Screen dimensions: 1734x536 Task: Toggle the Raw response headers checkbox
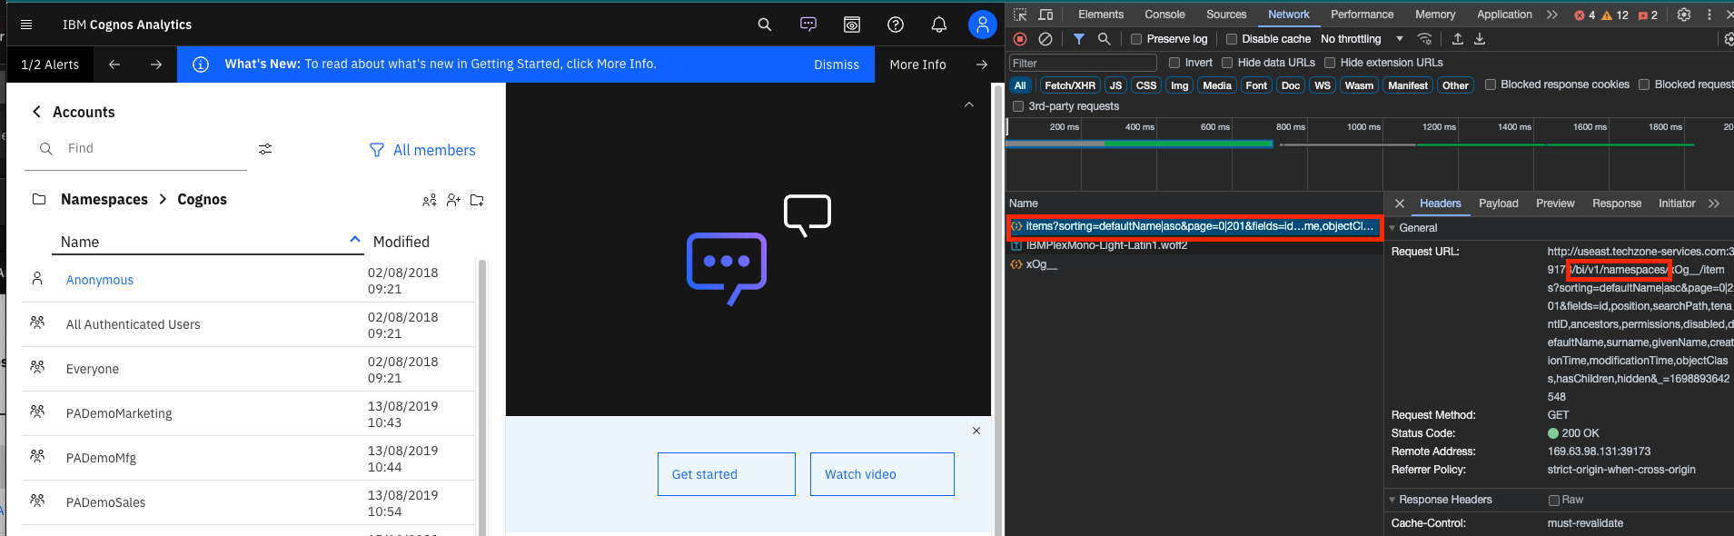point(1554,501)
